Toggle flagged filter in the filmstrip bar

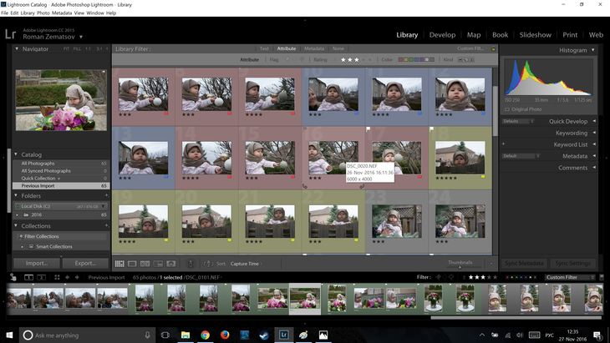[439, 277]
